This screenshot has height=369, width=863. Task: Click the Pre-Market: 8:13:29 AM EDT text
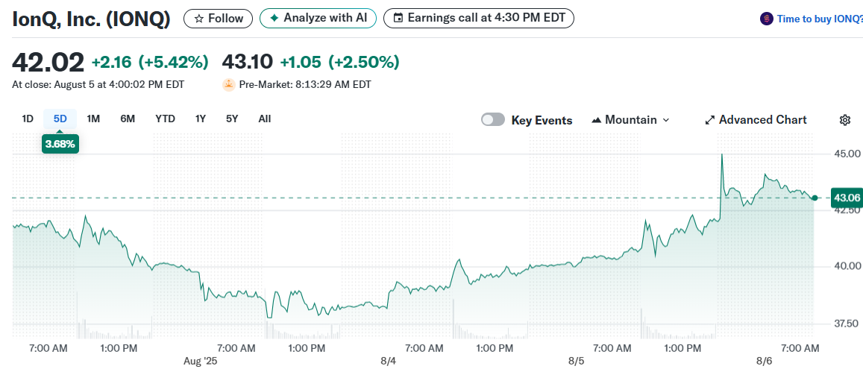pos(305,85)
